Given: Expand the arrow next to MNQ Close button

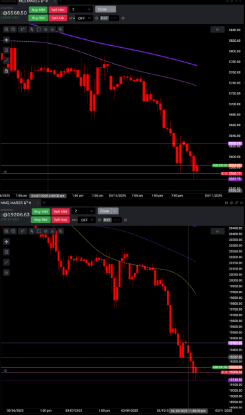Looking at the screenshot, I should [x=115, y=211].
